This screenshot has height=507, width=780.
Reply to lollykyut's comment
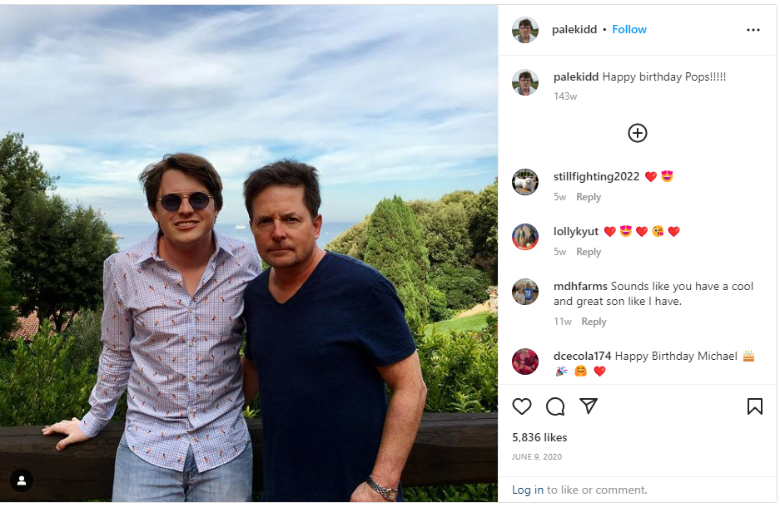[x=589, y=252]
